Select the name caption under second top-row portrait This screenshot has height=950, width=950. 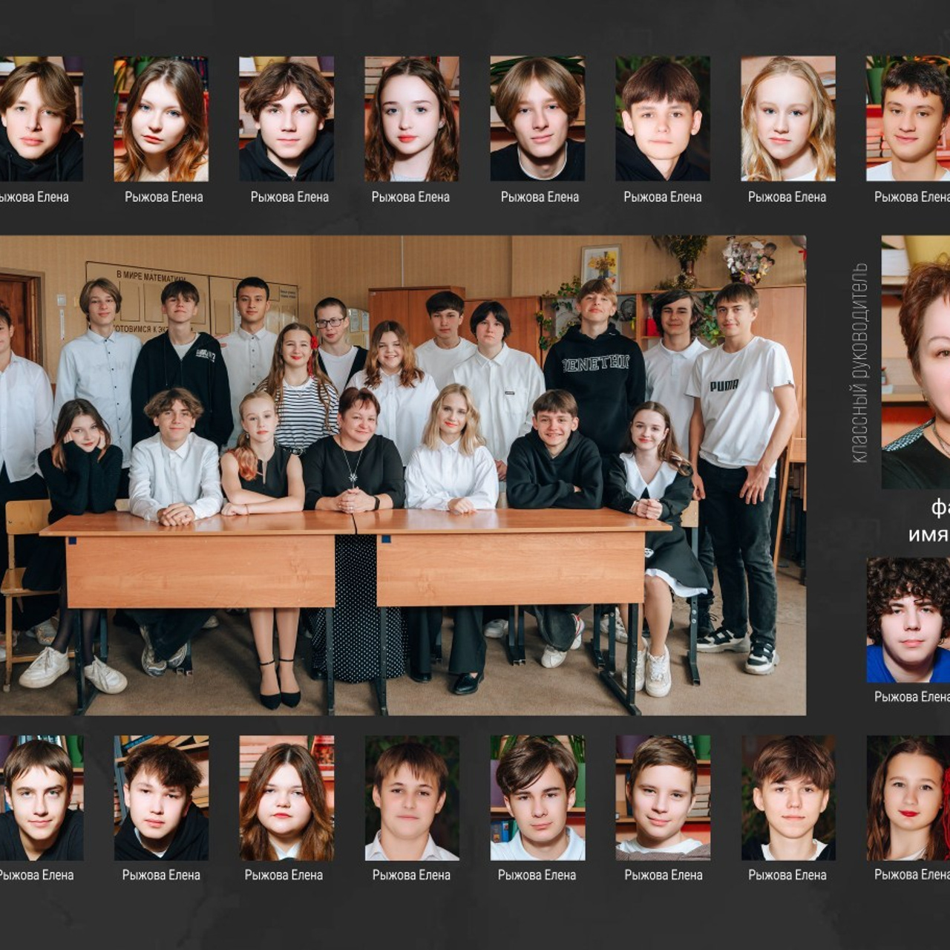pyautogui.click(x=163, y=197)
